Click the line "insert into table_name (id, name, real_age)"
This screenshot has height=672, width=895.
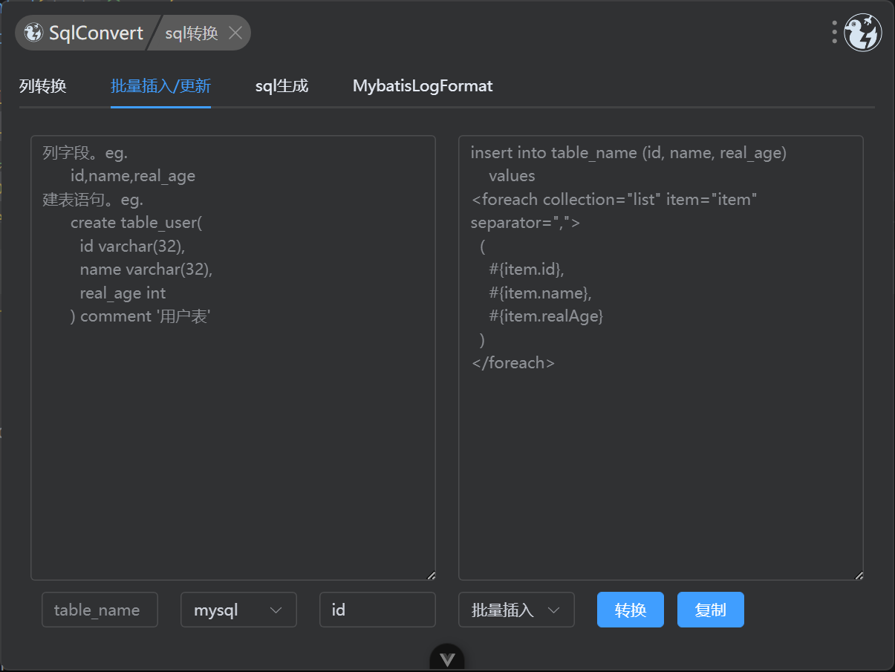point(629,153)
